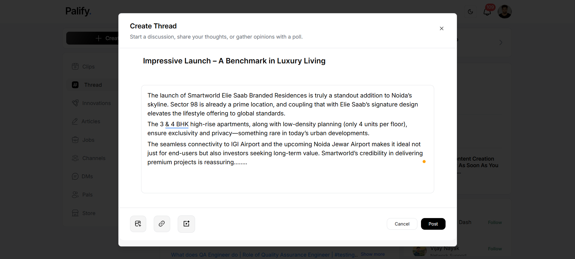Click the AI video generate icon

click(186, 224)
